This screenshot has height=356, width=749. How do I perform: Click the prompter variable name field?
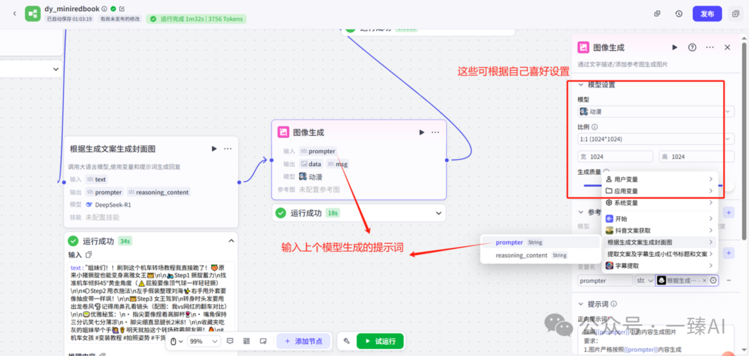coord(605,281)
